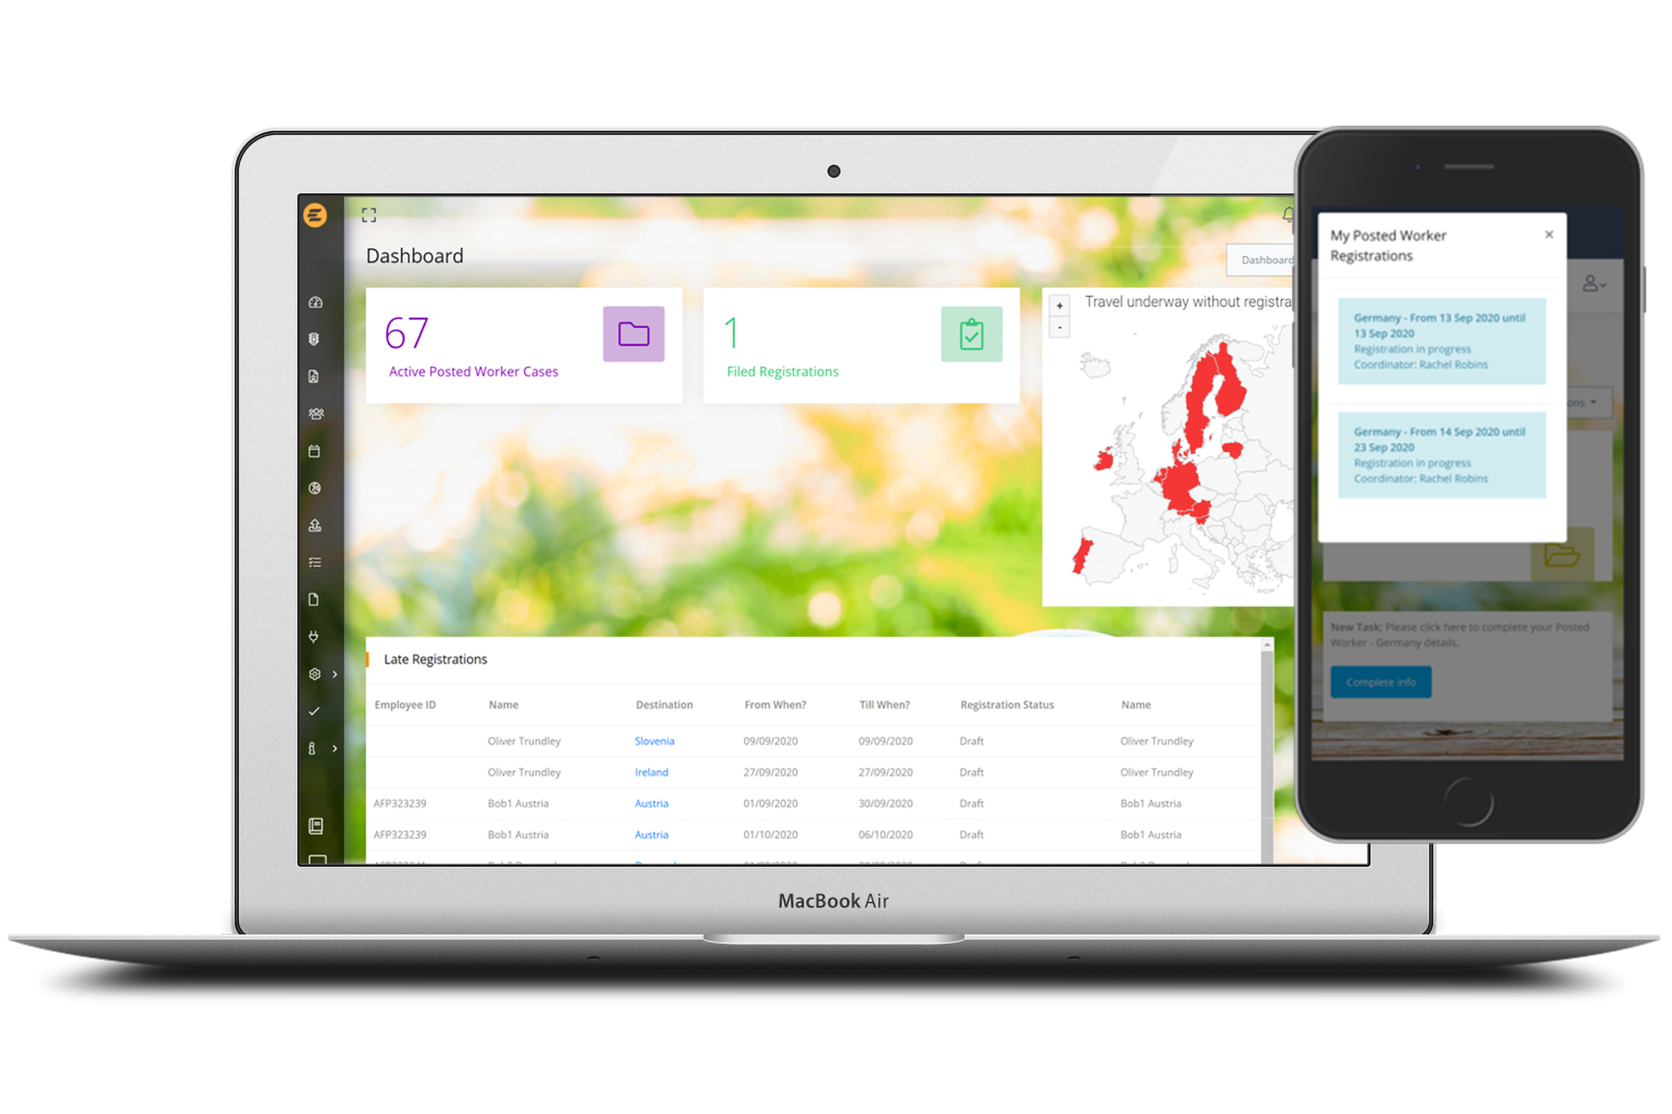Click the map zoom out button
Image resolution: width=1672 pixels, height=1114 pixels.
coord(1059,327)
